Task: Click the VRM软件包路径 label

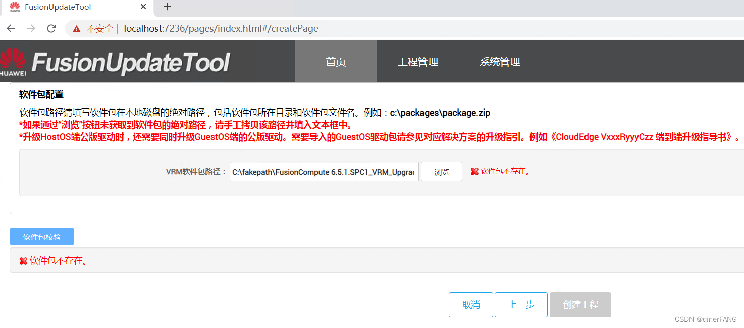Action: [196, 172]
